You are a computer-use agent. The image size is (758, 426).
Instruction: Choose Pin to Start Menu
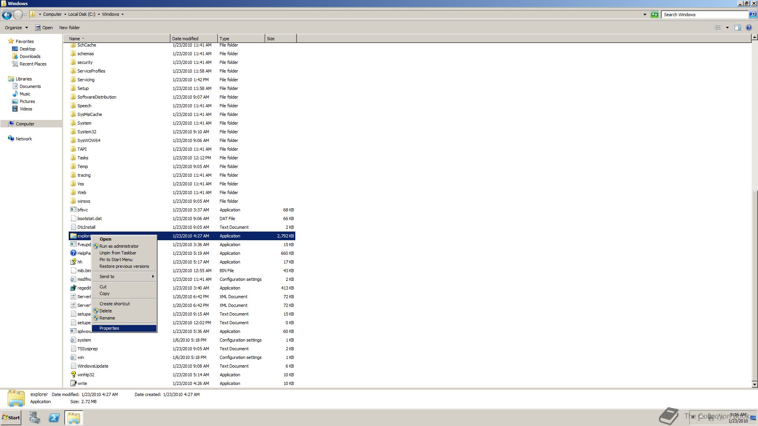[x=124, y=260]
